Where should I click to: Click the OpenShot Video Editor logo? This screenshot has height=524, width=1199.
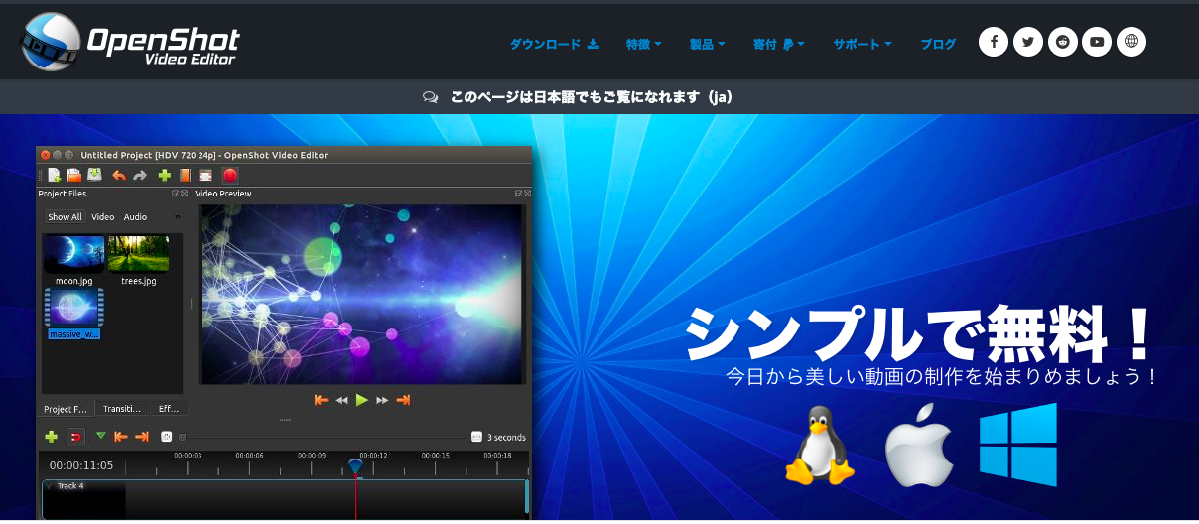[x=131, y=42]
